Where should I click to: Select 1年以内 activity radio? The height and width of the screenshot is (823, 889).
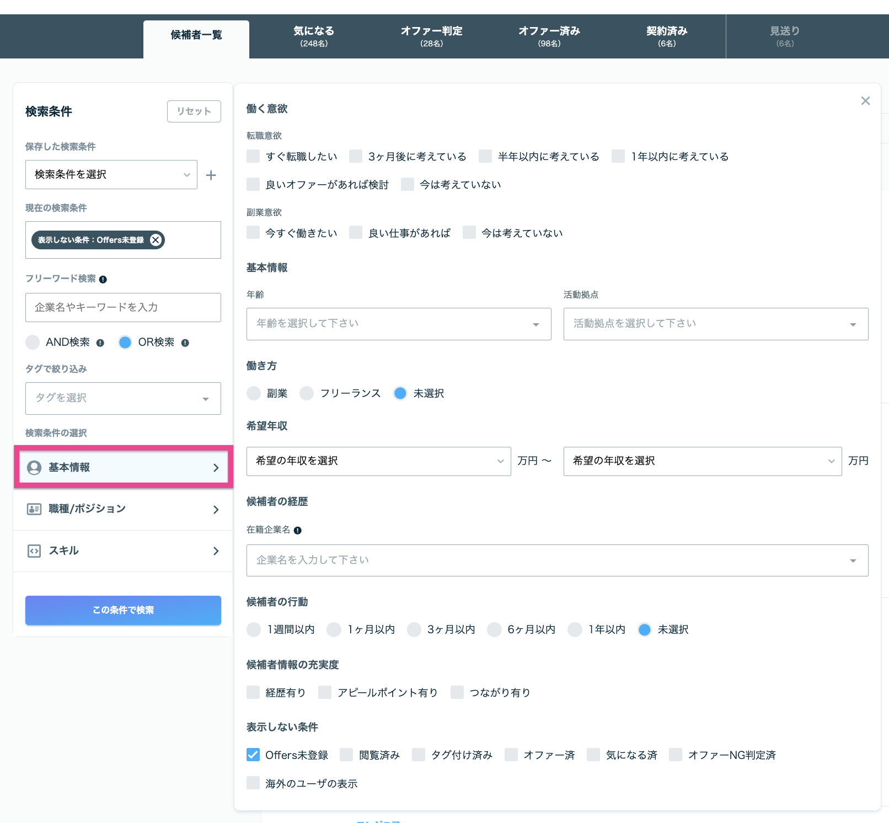coord(575,629)
